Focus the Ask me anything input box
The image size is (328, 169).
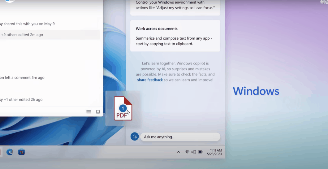(180, 137)
